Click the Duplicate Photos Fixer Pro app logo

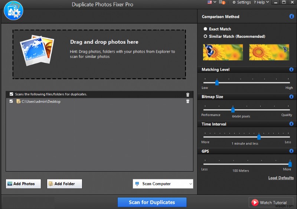[x=13, y=11]
